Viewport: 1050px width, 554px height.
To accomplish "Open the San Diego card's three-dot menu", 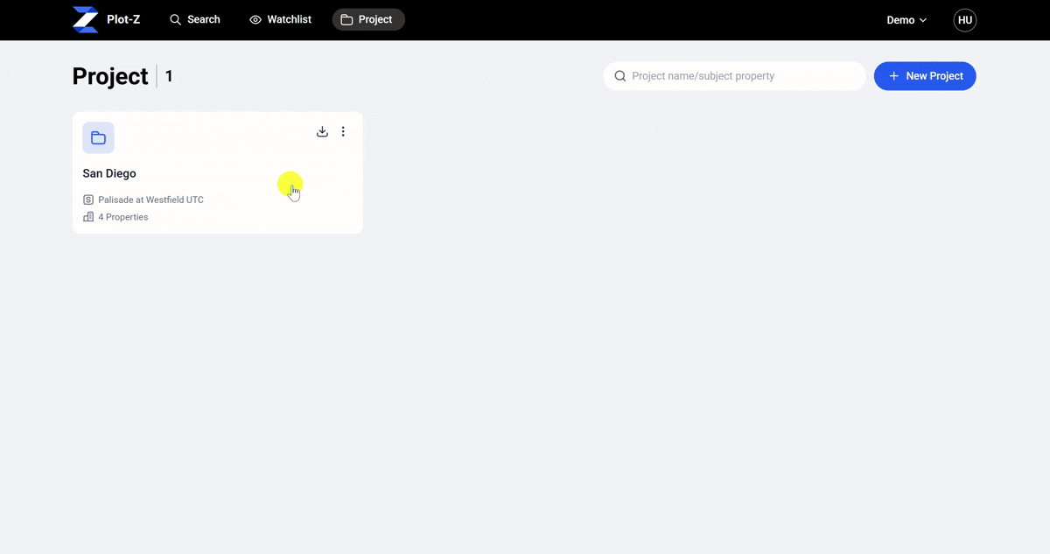I will [343, 131].
